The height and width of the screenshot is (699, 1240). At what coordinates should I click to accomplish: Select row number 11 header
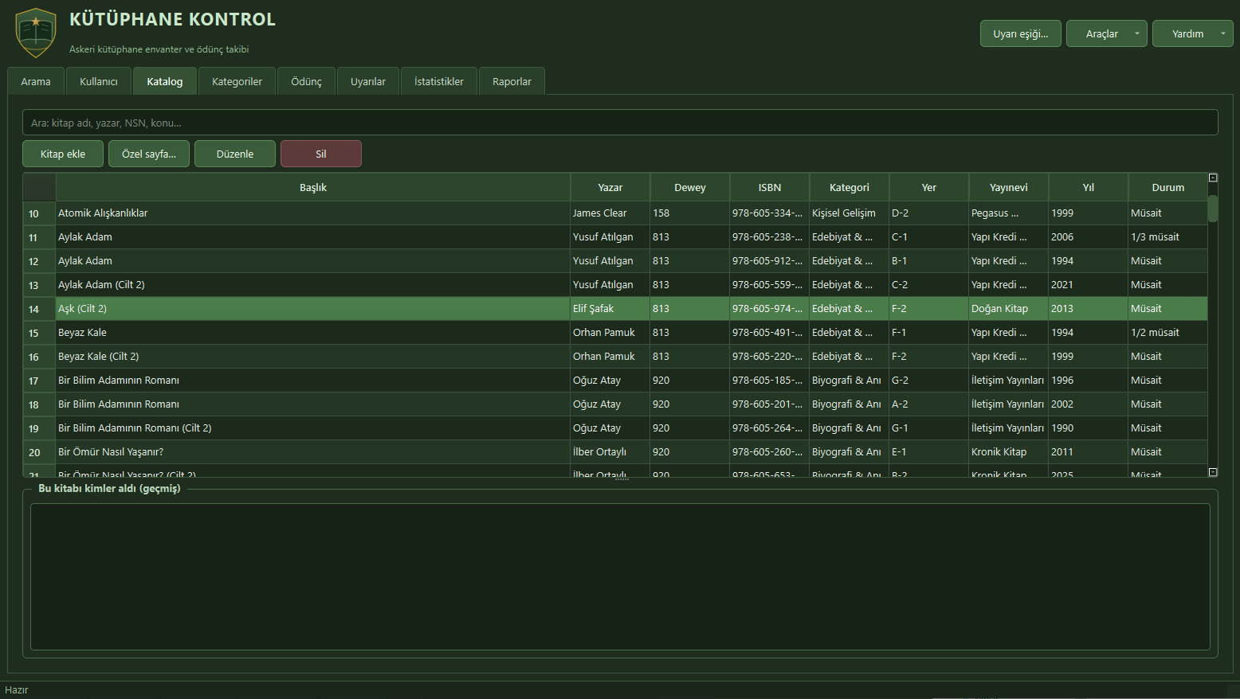pos(39,237)
